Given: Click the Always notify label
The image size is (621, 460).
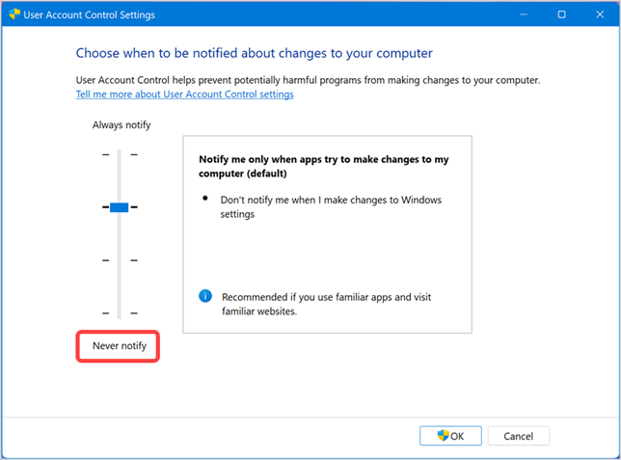Looking at the screenshot, I should click(121, 124).
